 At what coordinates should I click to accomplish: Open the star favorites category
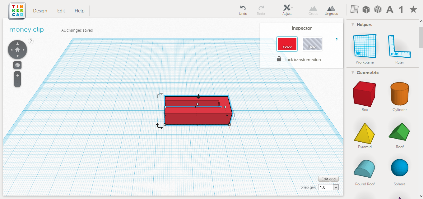(413, 10)
